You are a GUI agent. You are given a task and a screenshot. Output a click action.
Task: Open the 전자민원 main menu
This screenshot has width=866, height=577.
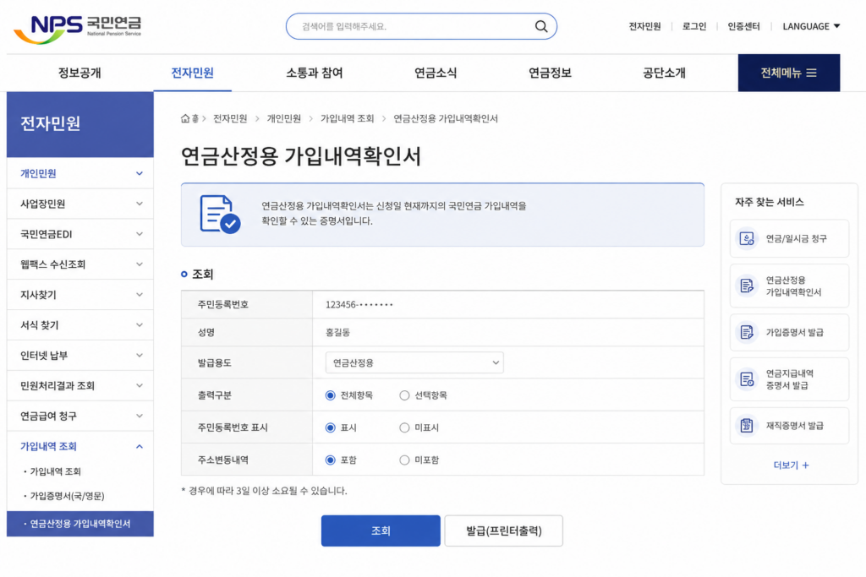point(192,73)
